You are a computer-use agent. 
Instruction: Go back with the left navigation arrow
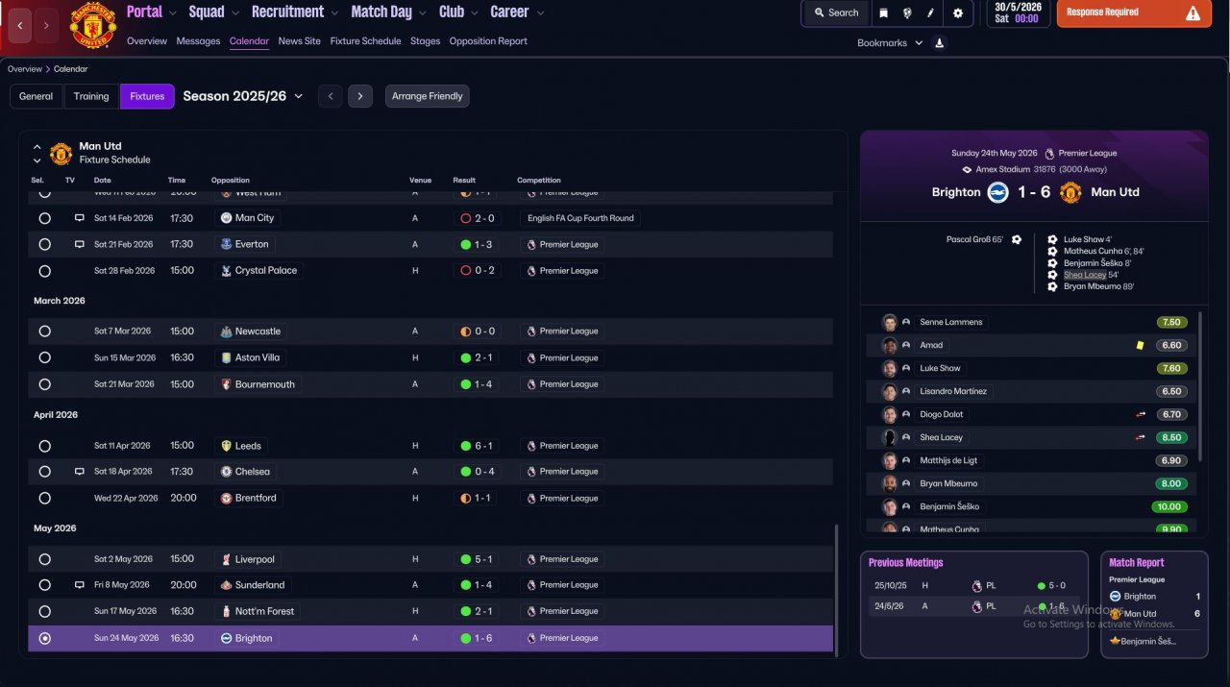pos(20,26)
